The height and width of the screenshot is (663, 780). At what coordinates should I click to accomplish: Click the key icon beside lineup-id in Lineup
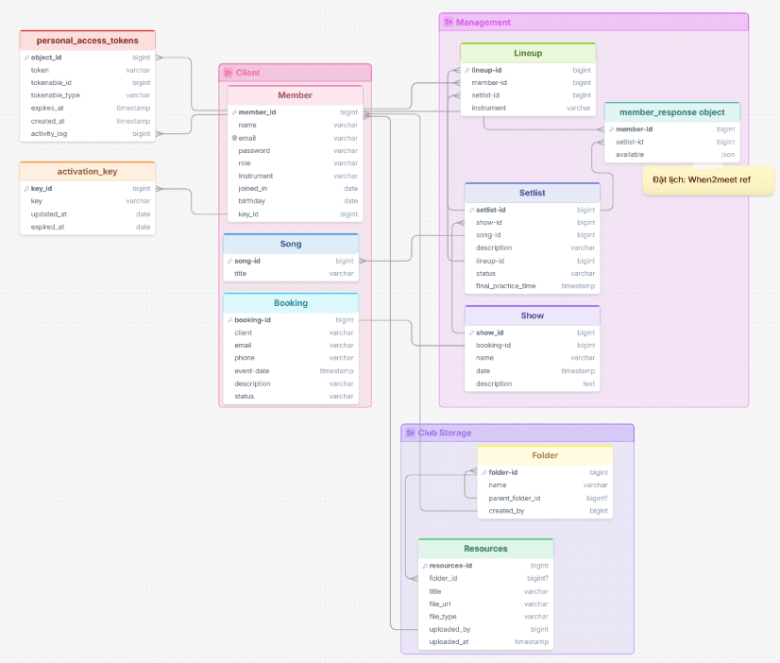click(467, 71)
